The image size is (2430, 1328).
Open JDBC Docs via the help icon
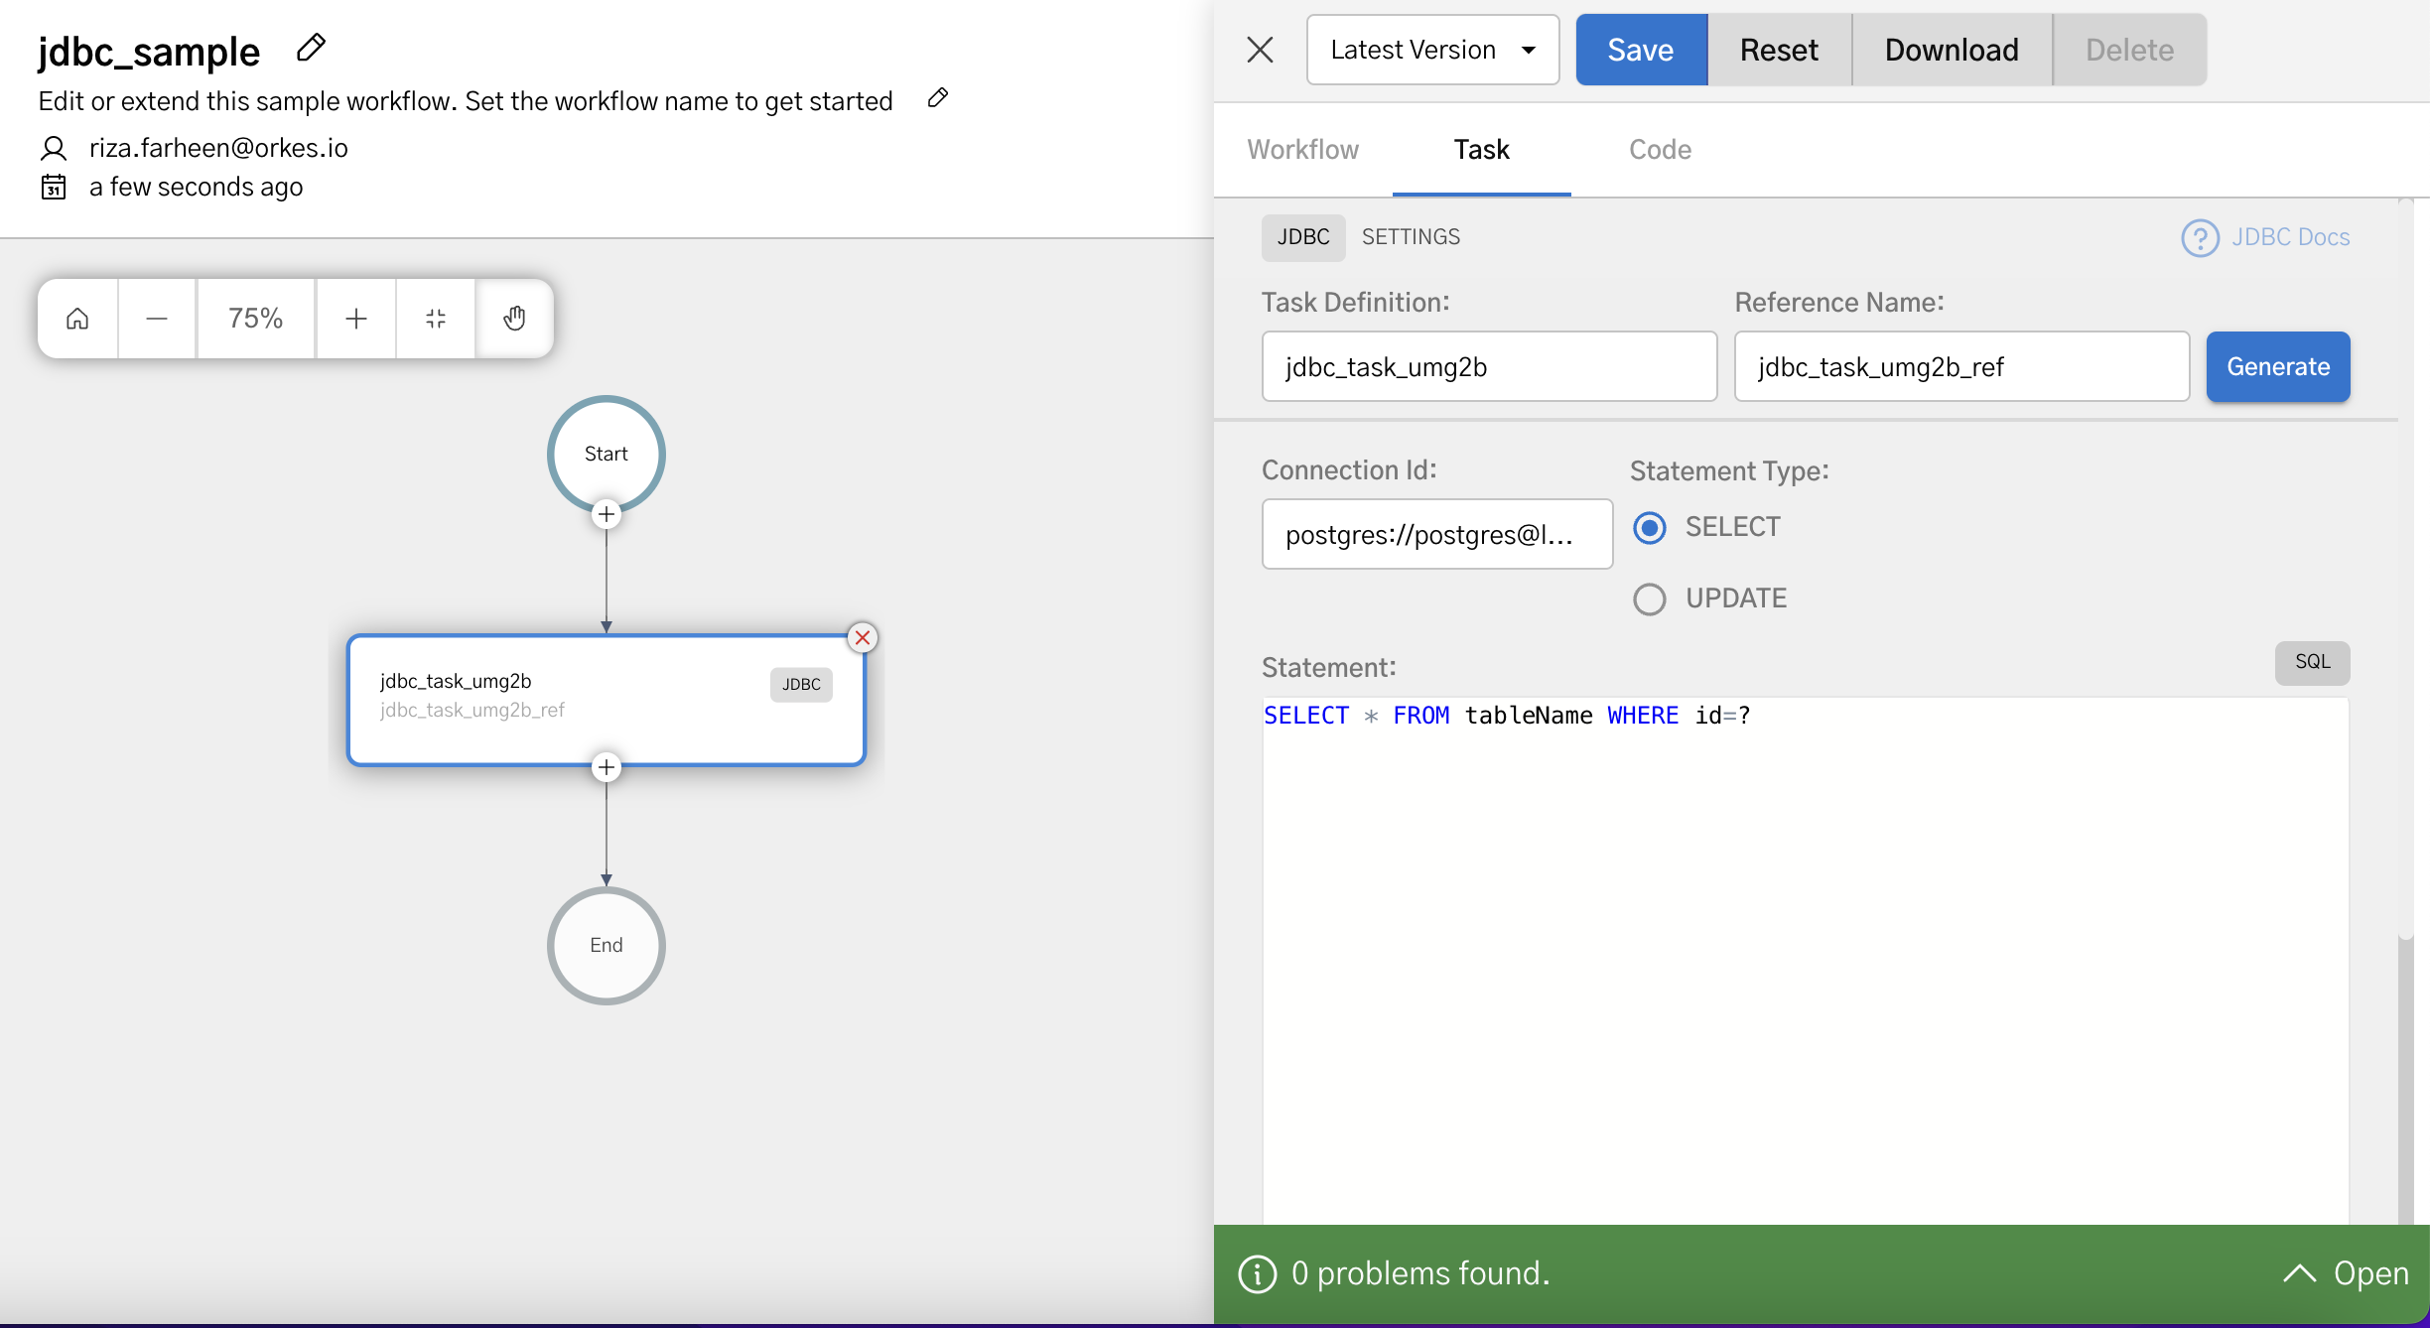[2201, 238]
